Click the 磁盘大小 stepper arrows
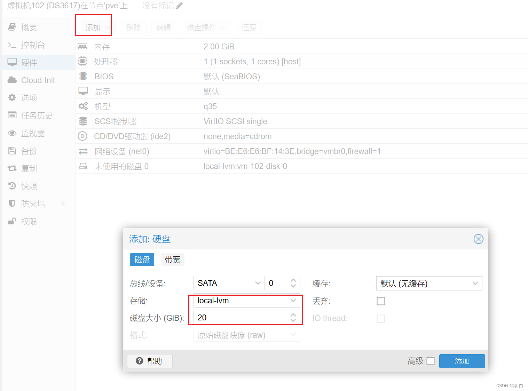This screenshot has width=528, height=391. click(x=293, y=317)
